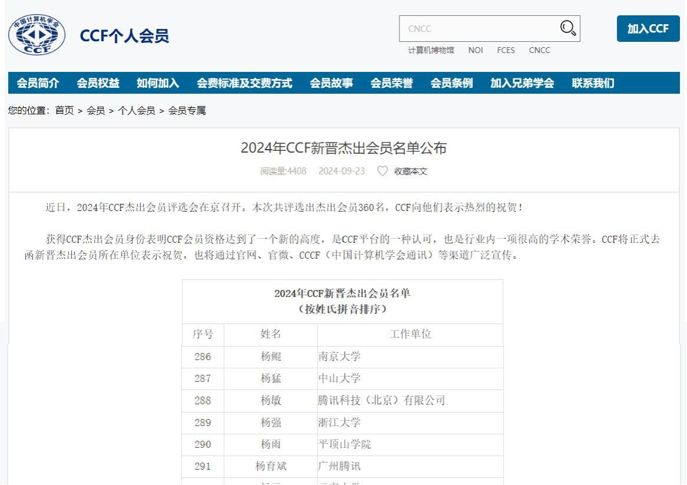Open 会费标准及交费方式 menu item
Viewport: 687px width, 485px height.
click(245, 84)
